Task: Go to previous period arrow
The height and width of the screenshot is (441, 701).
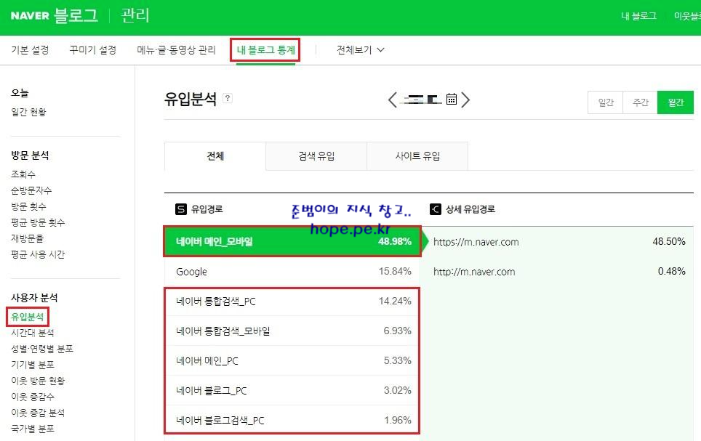Action: coord(393,100)
